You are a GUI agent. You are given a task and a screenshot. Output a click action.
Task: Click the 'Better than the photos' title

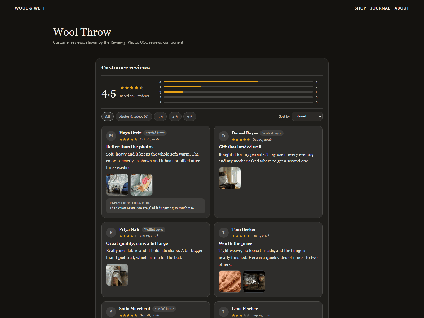tap(130, 147)
